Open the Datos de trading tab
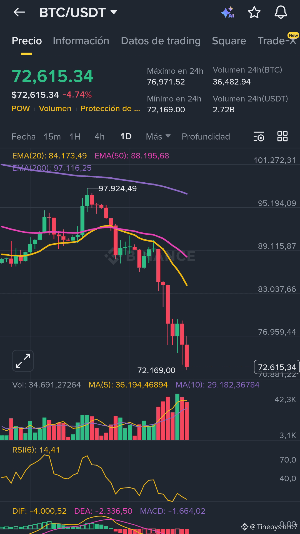 pyautogui.click(x=161, y=41)
